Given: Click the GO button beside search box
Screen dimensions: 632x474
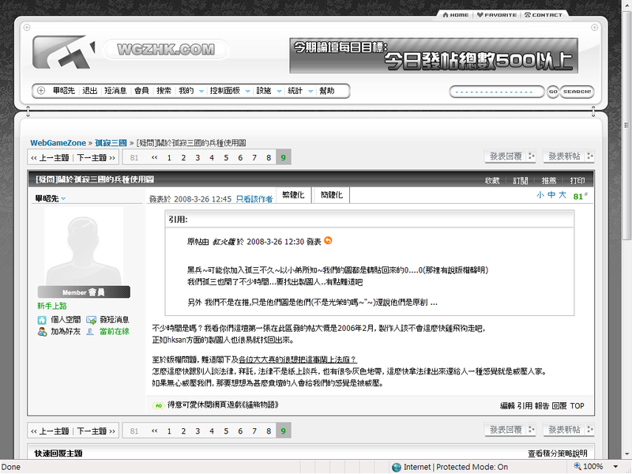Looking at the screenshot, I should [553, 92].
